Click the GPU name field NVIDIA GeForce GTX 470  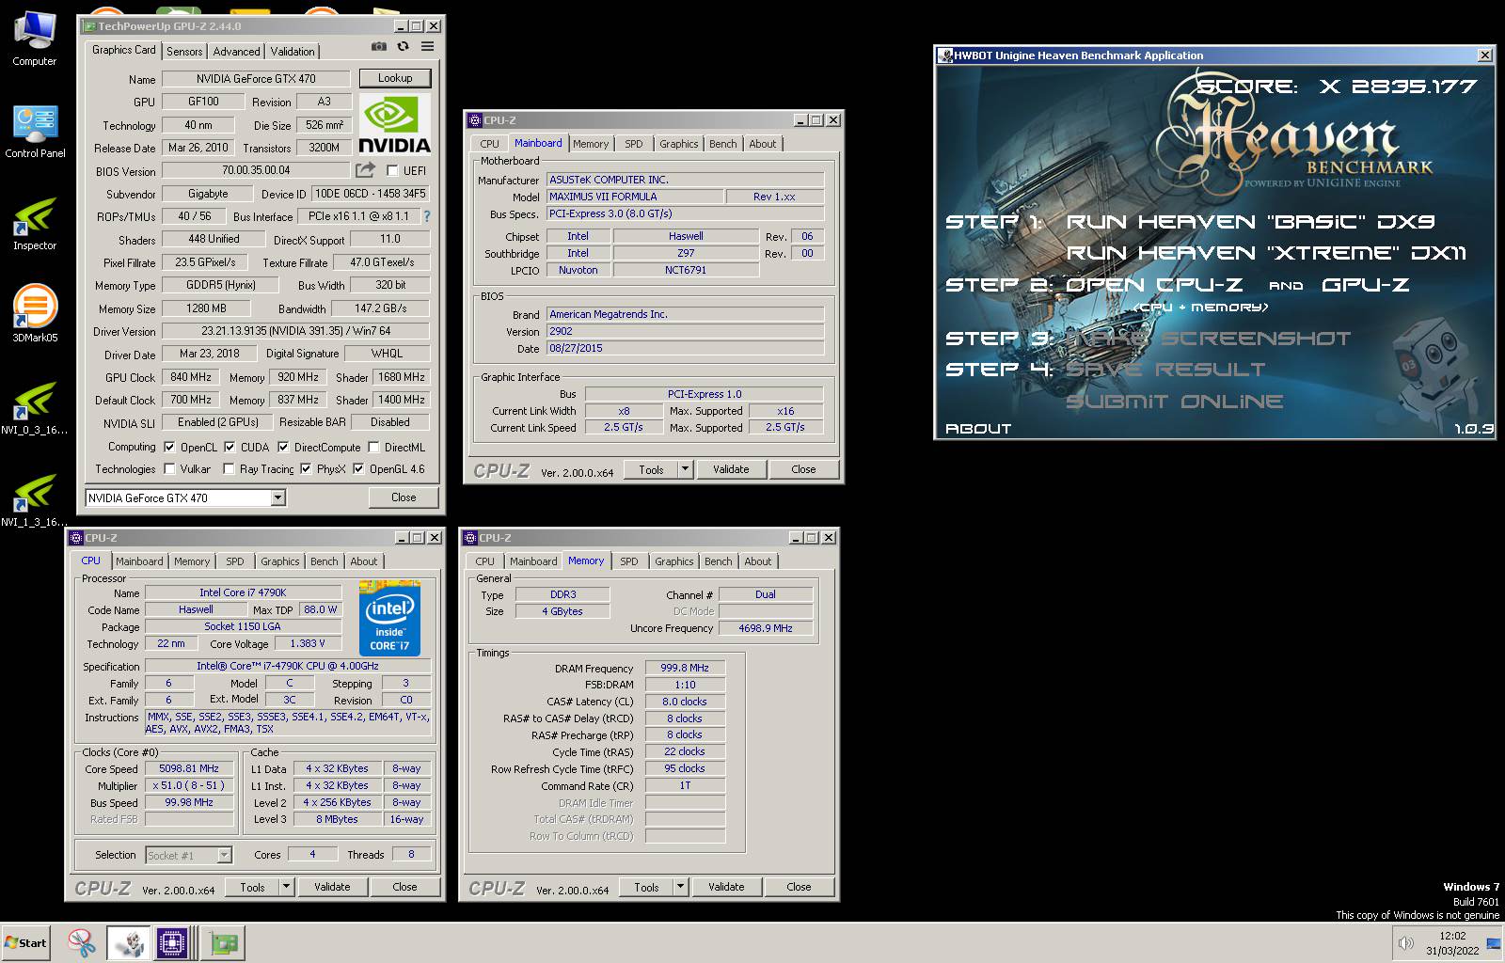[256, 78]
